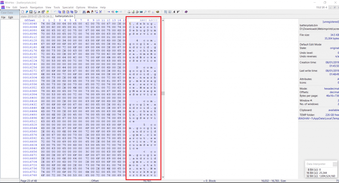Open the Search menu
Viewport: 339px width, 183px height.
click(x=24, y=7)
